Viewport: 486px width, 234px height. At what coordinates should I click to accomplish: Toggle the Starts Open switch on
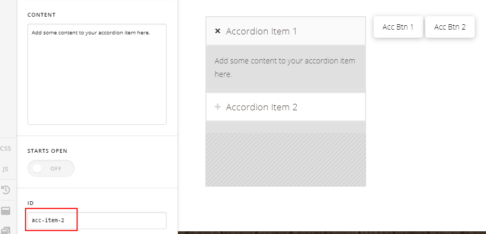(x=51, y=168)
